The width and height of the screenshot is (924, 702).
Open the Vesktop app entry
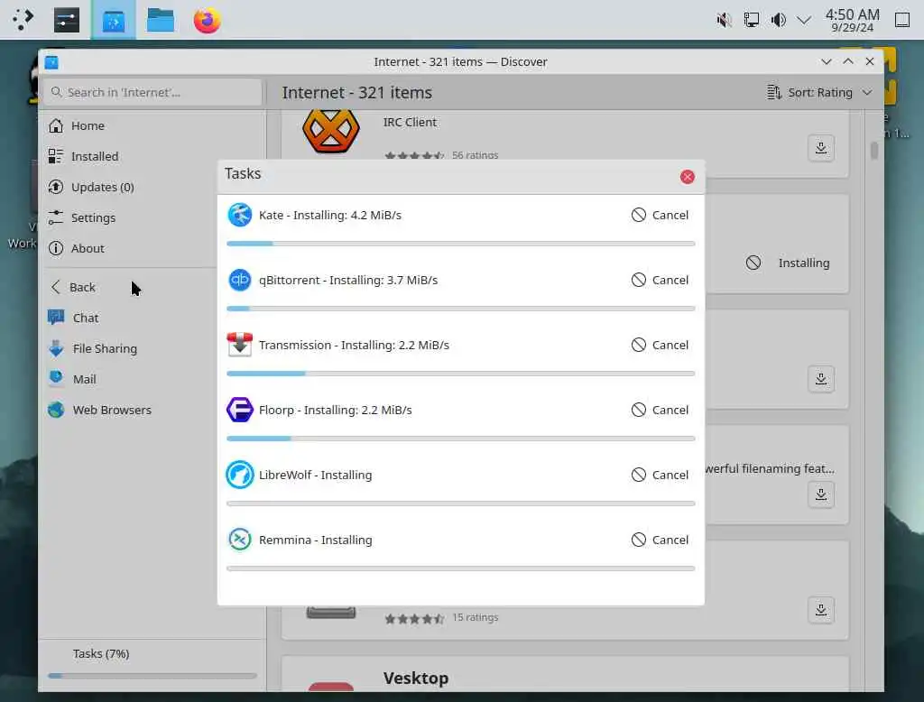(565, 675)
